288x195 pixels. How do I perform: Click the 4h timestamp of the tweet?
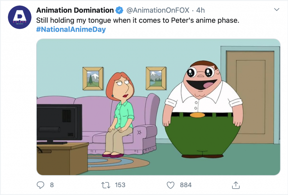click(x=200, y=11)
